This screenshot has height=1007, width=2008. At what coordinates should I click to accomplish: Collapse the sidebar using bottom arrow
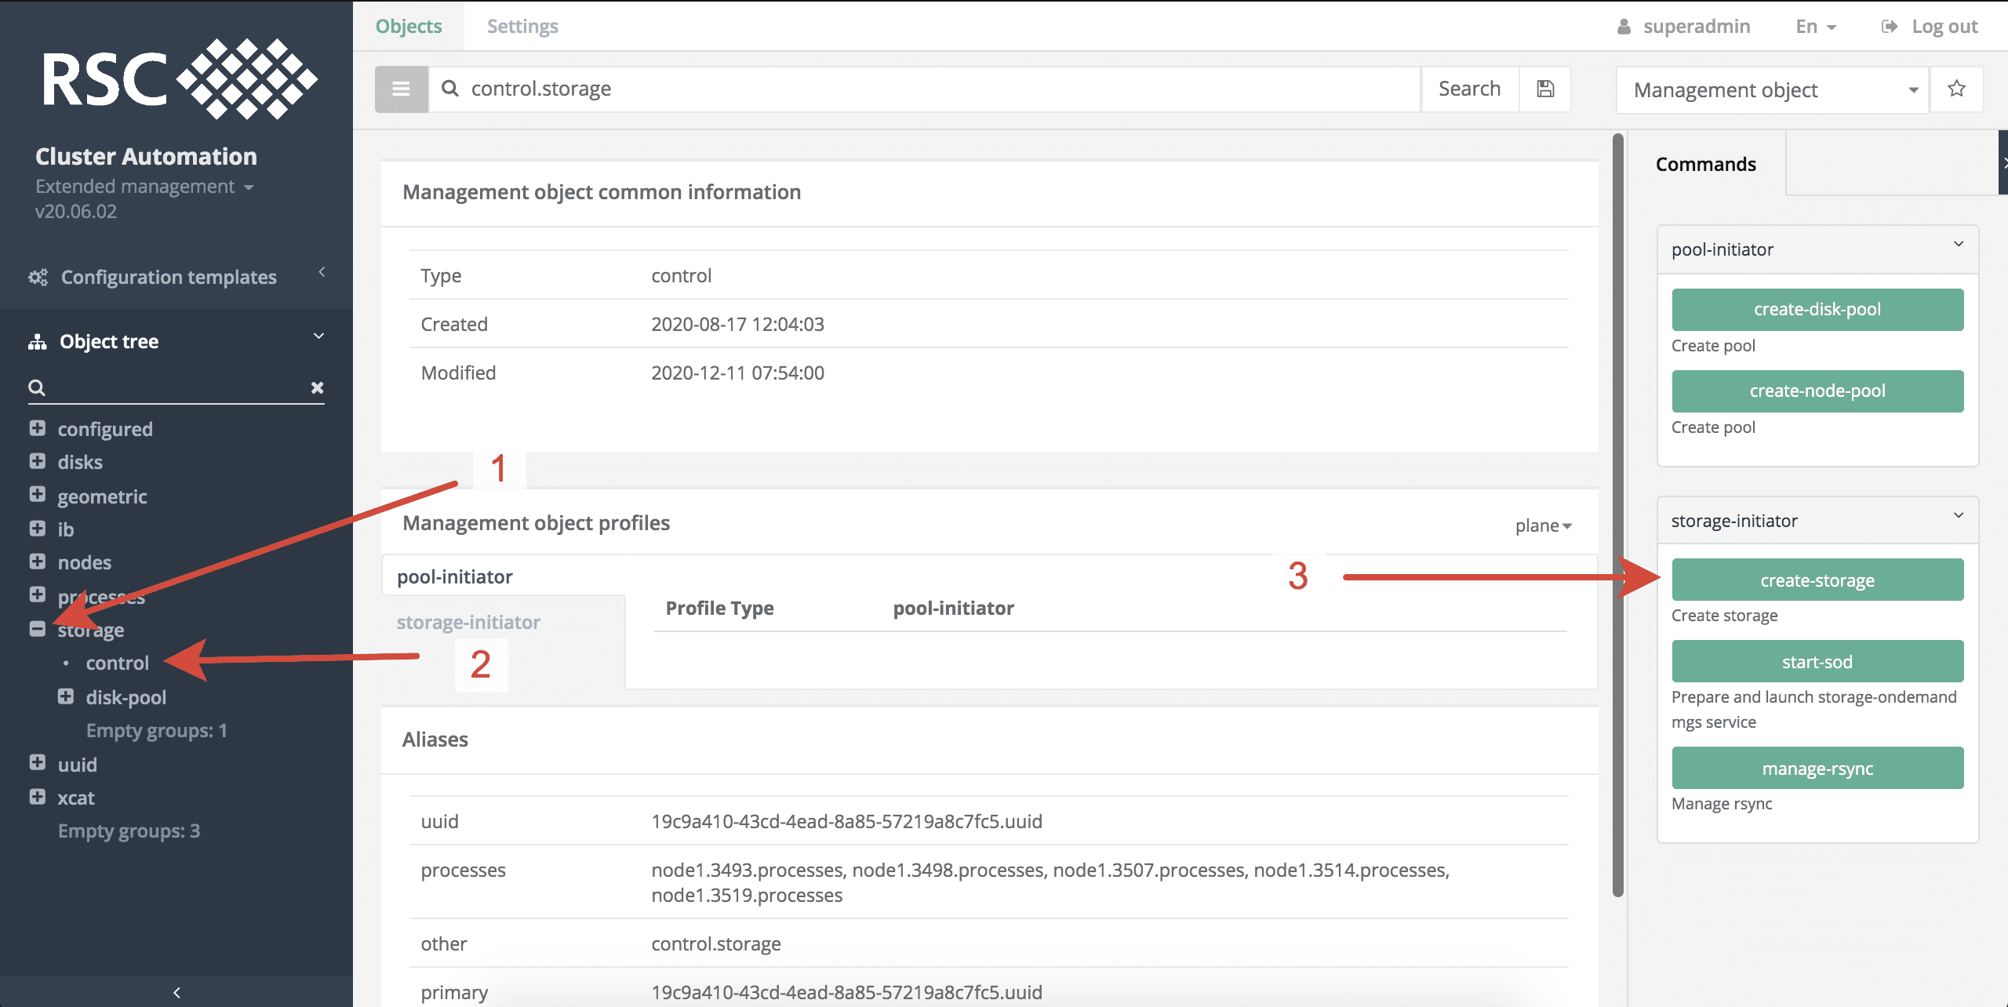tap(176, 992)
